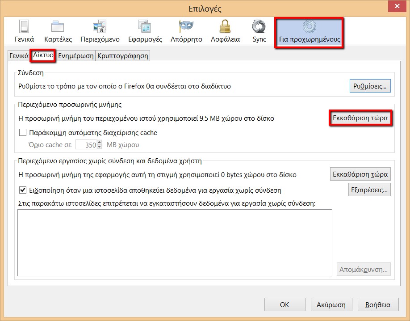Image resolution: width=410 pixels, height=321 pixels.
Task: Click Εκκαθάριση τώρα for web content cache
Action: tap(360, 118)
